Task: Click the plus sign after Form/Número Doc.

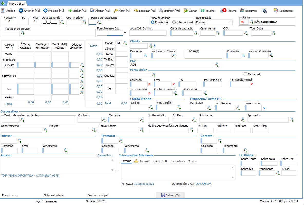Action: (125, 33)
